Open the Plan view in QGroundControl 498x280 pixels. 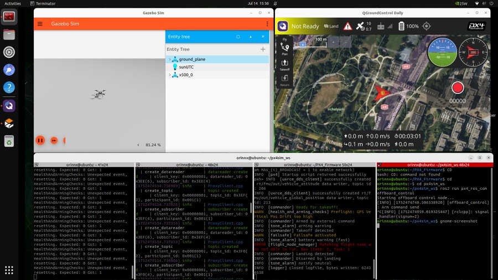pyautogui.click(x=284, y=49)
